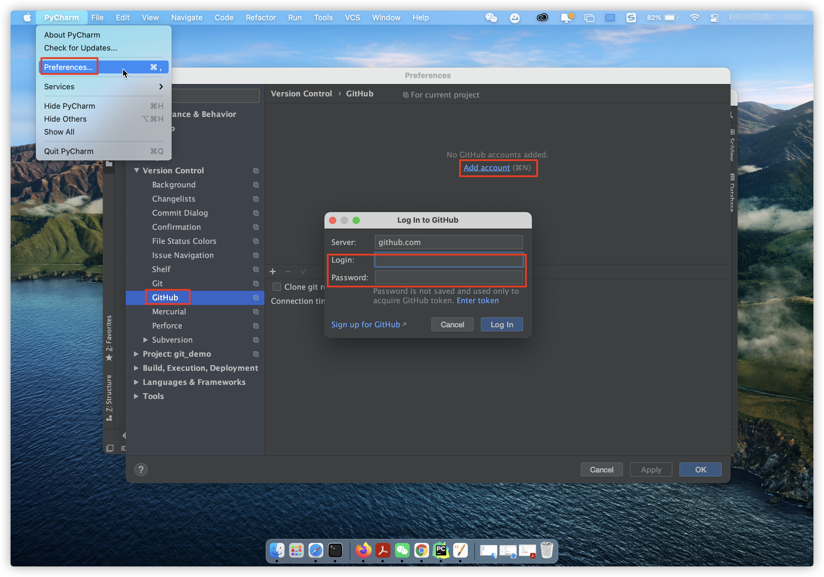
Task: Open Control Center in menu bar
Action: 714,18
